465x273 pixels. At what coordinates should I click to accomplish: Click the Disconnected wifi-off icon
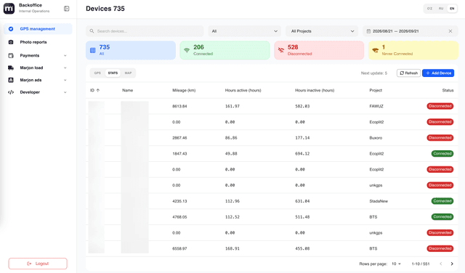[281, 50]
